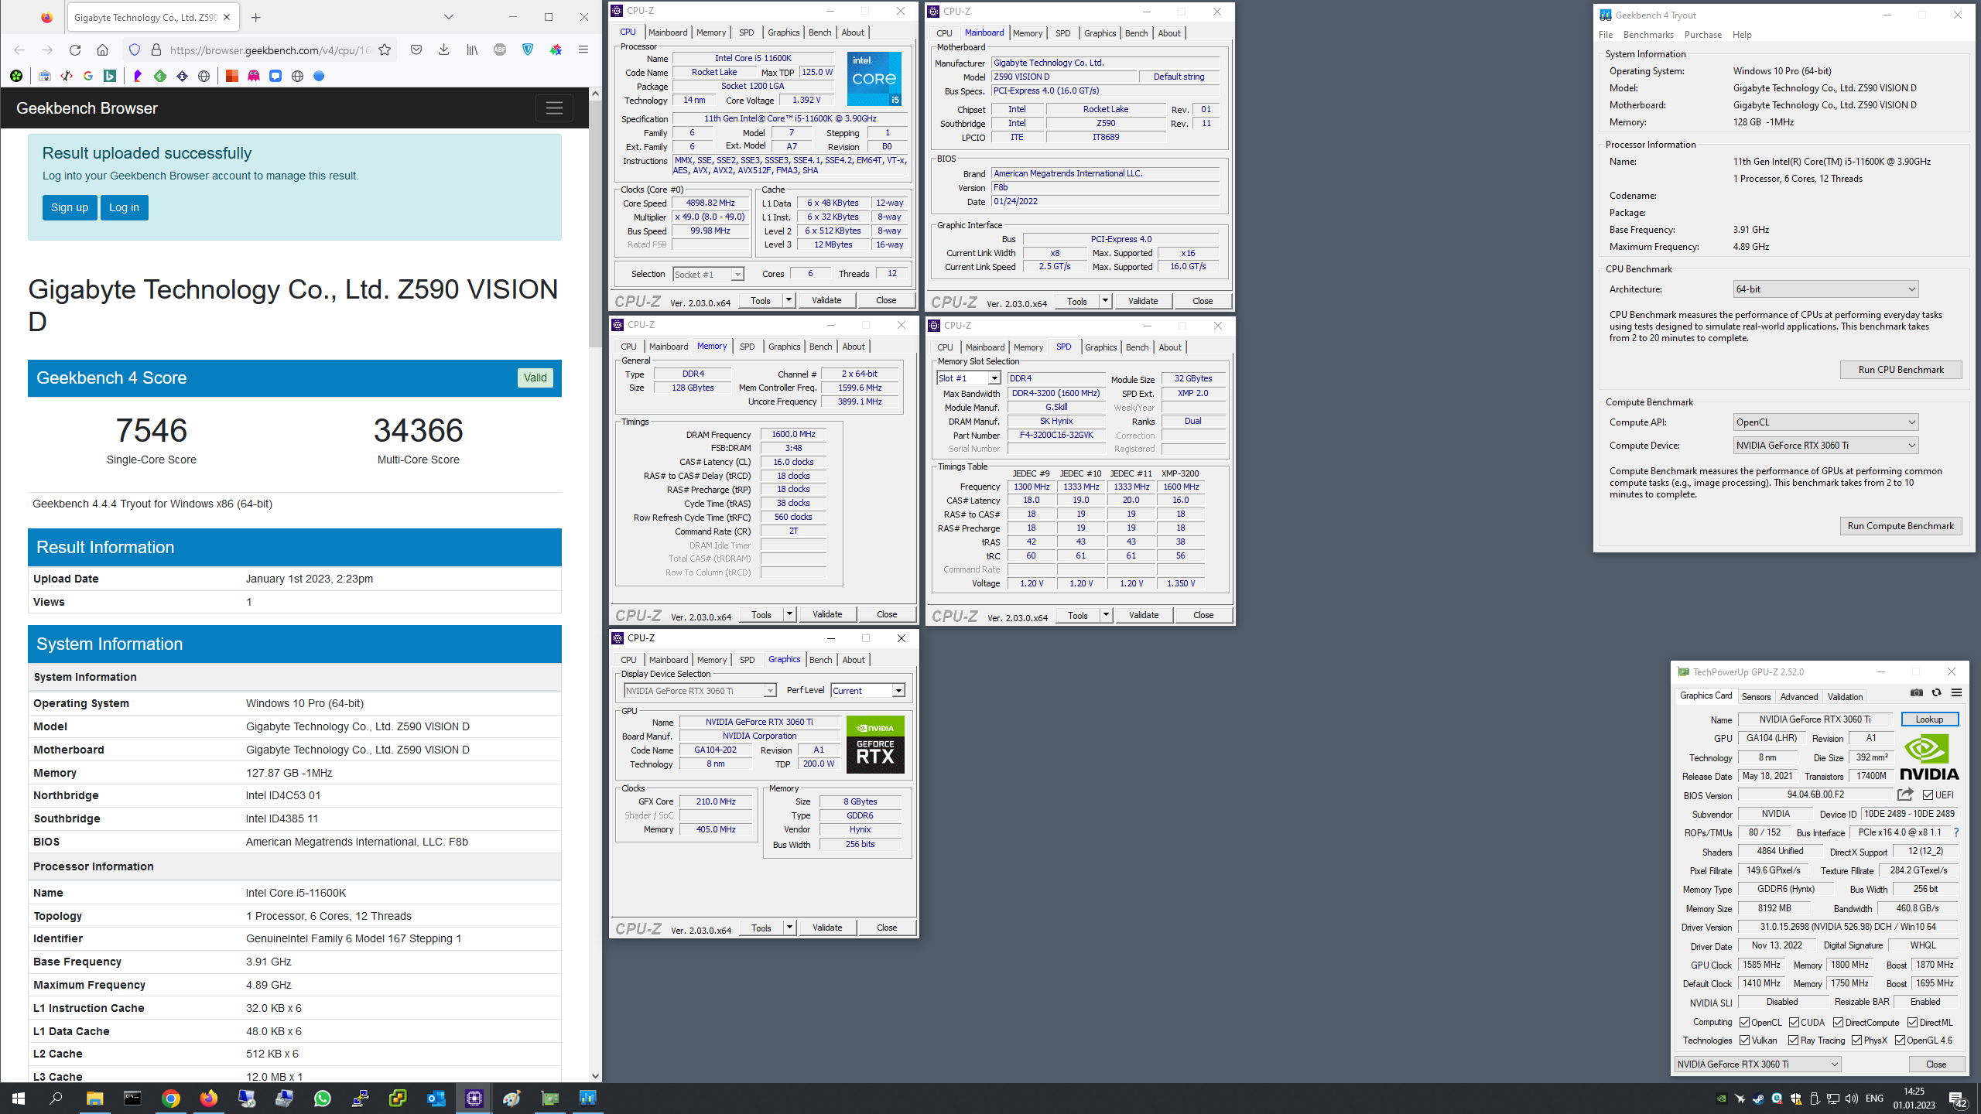
Task: Open the Firefox downloads panel icon
Action: pos(443,50)
